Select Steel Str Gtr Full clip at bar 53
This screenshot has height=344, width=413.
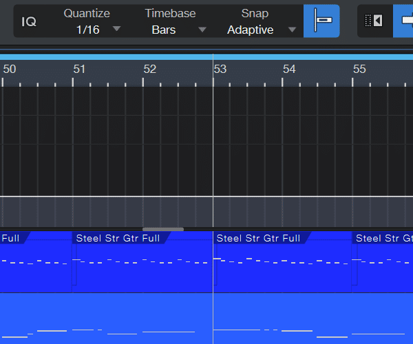coord(282,262)
